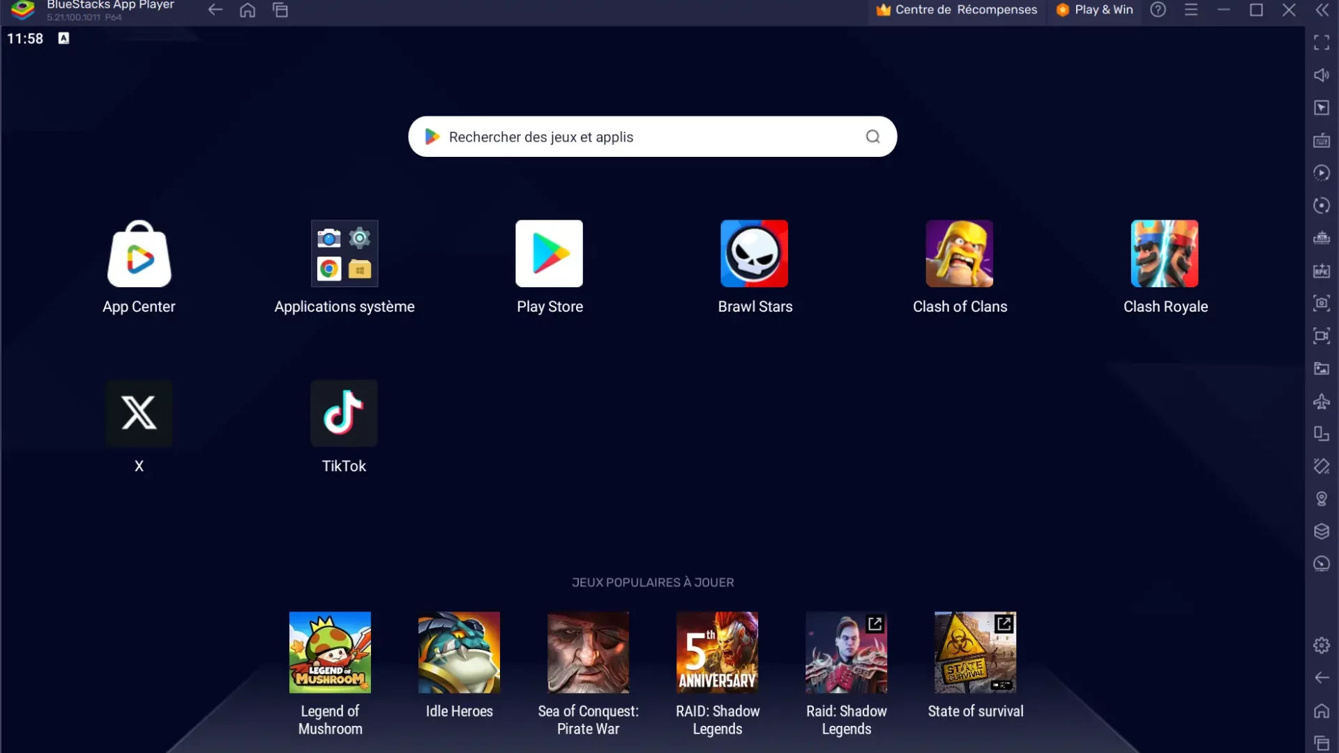Click the JEUX POPULAIRES À JOUER heading
The image size is (1339, 753).
(x=653, y=582)
